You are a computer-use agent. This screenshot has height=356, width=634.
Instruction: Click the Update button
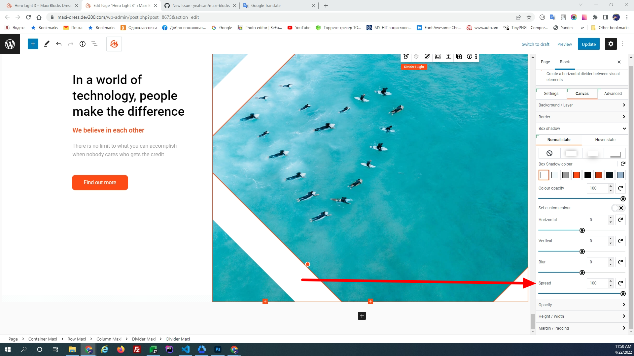588,44
